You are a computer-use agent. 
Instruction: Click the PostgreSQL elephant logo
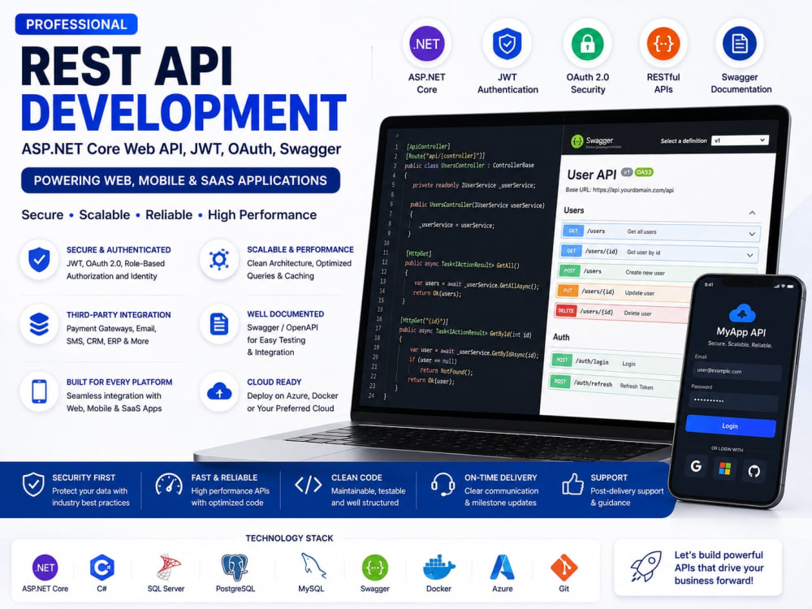point(235,567)
